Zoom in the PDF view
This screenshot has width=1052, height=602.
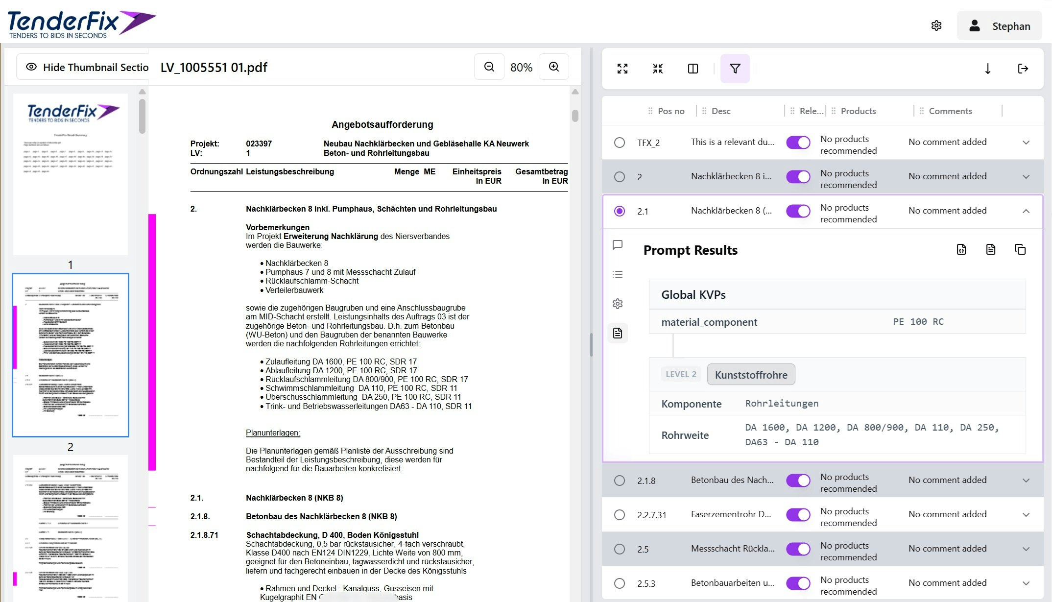click(553, 67)
